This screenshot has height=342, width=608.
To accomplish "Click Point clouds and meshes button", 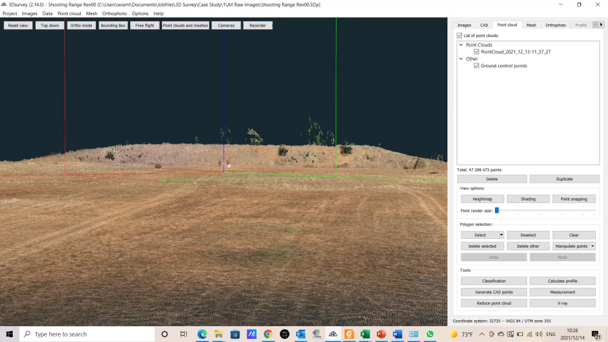I will tap(185, 26).
